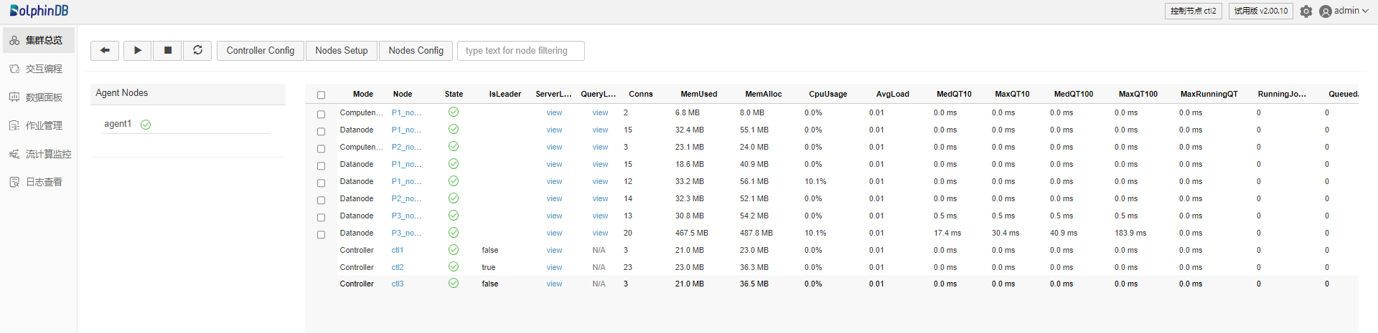Go to 作业管理 sidebar item

coord(44,125)
